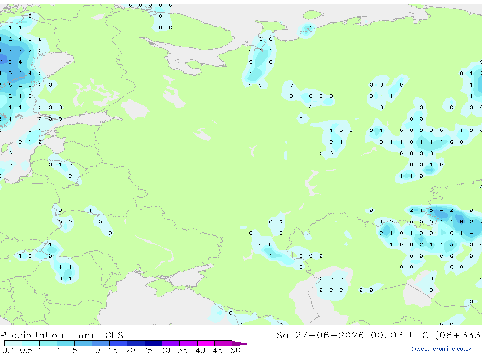
Task: Select the 45–50 mm legend swatch
Action: [x=224, y=343]
